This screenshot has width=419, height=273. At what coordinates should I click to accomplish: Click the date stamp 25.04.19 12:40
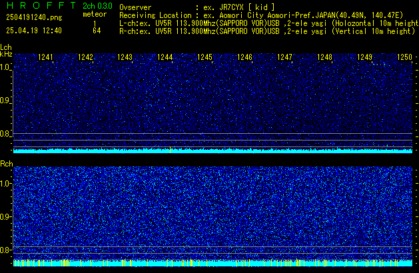pyautogui.click(x=34, y=31)
